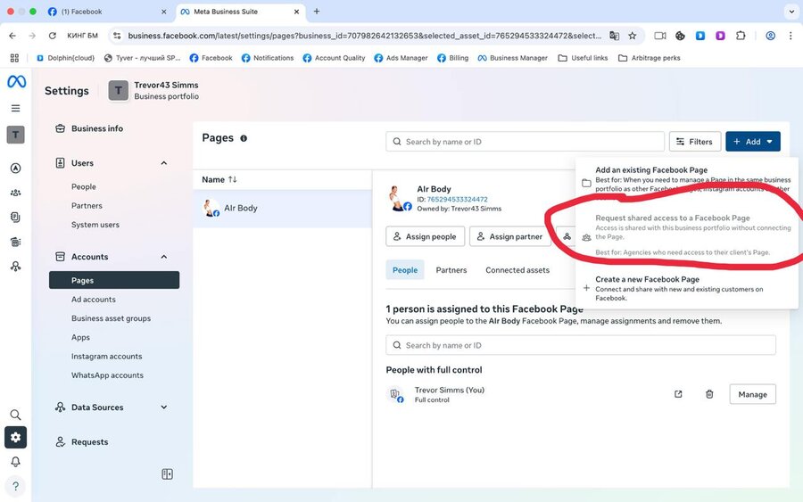Collapse the Accounts section
The image size is (803, 502).
pos(163,257)
